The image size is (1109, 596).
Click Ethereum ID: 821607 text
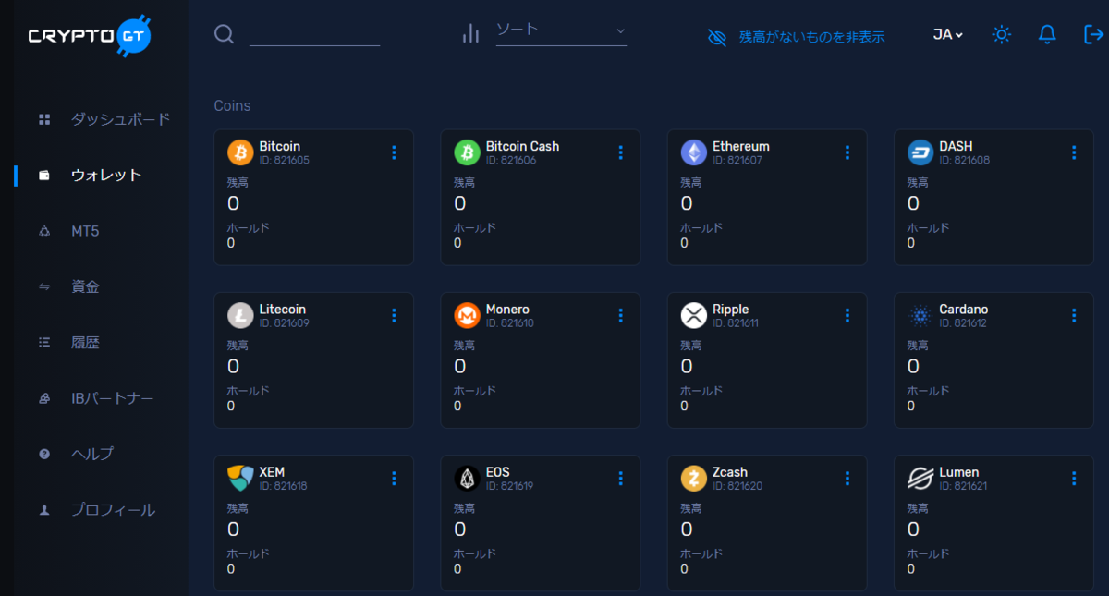(x=737, y=161)
